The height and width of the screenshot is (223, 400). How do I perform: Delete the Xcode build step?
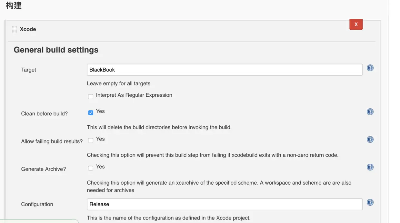[x=356, y=24]
